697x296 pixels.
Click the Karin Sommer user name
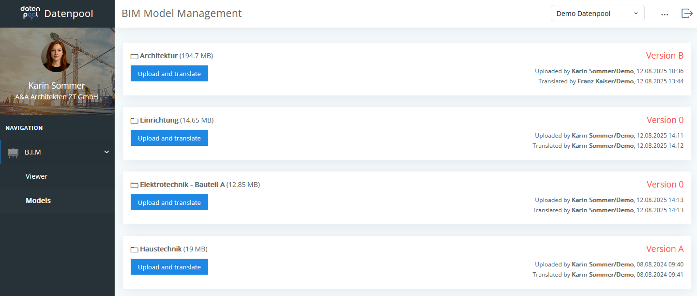pyautogui.click(x=57, y=86)
